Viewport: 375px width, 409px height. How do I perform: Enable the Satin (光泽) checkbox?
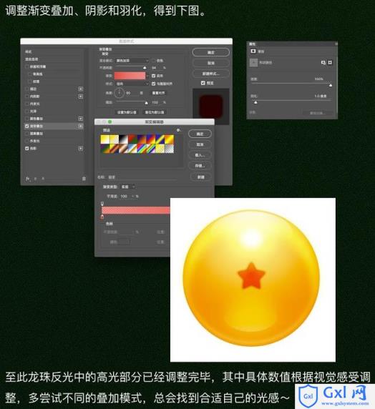pos(27,112)
